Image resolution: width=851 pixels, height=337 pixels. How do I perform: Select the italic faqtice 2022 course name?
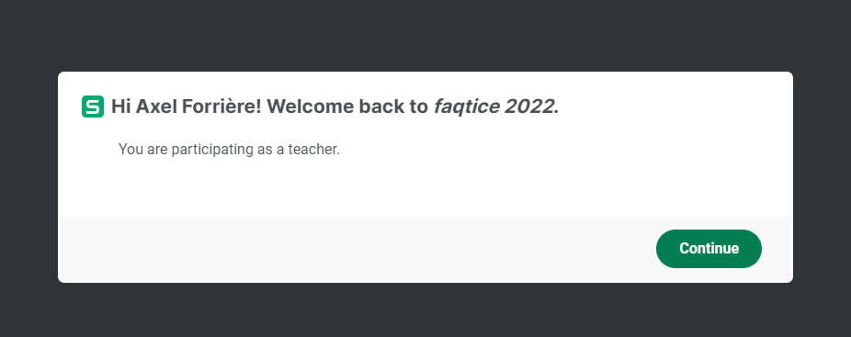point(494,107)
